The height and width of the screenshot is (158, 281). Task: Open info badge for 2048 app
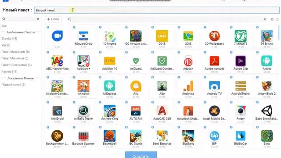pyautogui.click(x=152, y=27)
